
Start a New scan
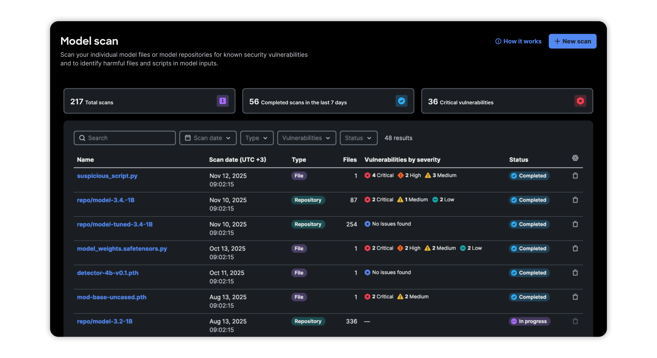click(572, 41)
